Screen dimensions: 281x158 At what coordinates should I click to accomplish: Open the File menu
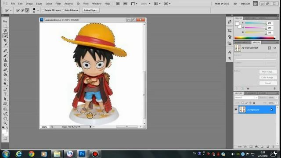coord(13,4)
